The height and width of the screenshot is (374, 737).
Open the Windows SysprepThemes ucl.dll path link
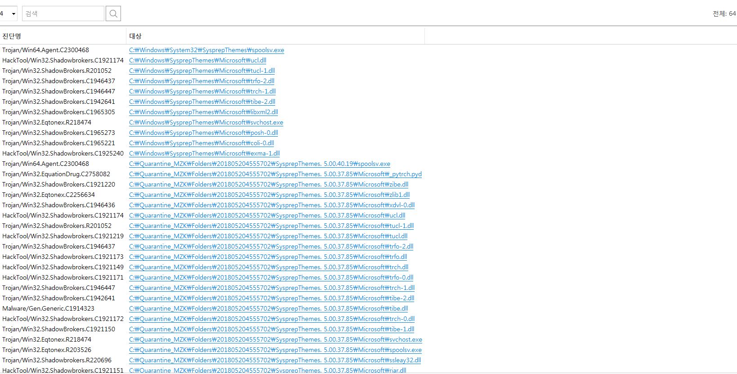click(x=197, y=60)
